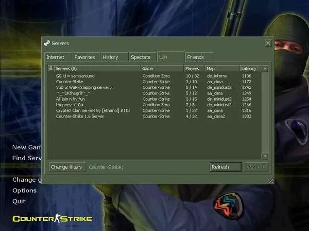Screen dimensions: 309x231
Task: Select the "All join n hv fun" server
Action: (x=154, y=99)
